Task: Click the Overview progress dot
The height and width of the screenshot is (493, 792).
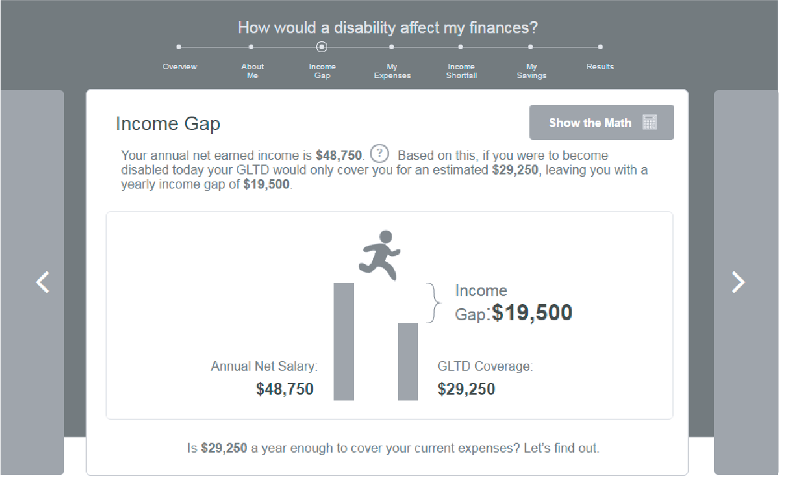Action: point(179,47)
